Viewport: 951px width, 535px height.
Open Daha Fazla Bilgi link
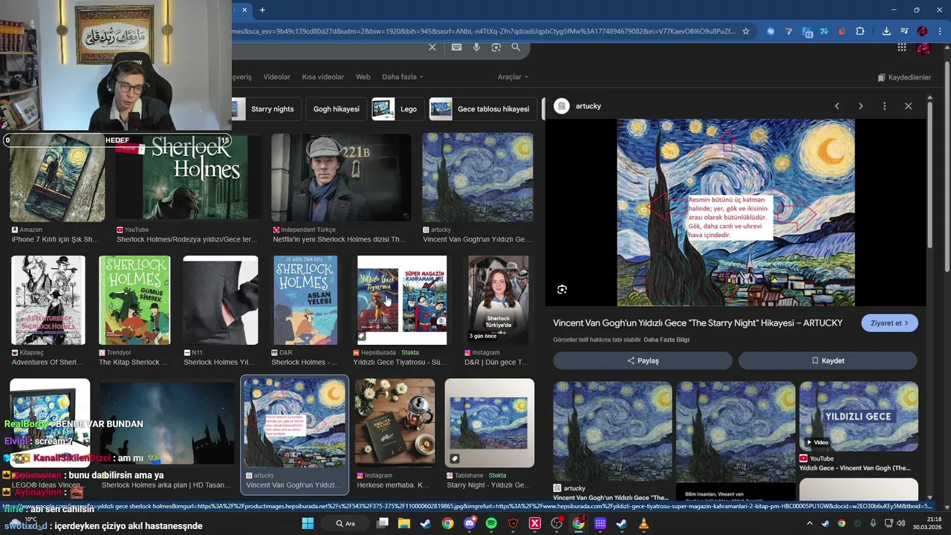tap(666, 340)
